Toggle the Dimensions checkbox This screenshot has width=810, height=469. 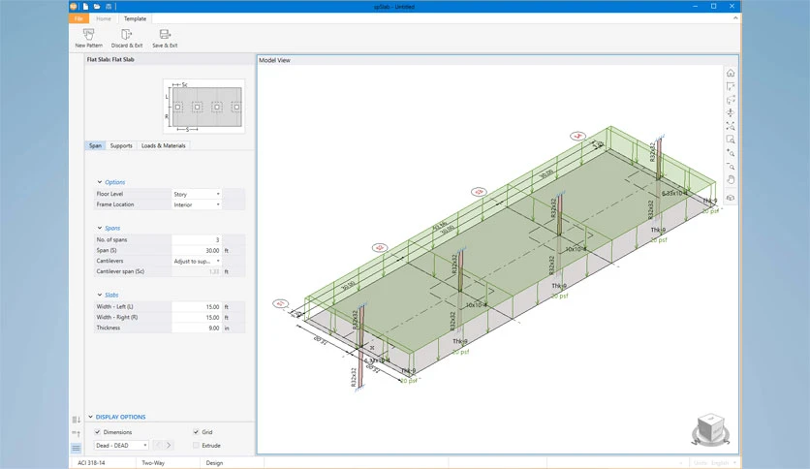click(x=97, y=432)
